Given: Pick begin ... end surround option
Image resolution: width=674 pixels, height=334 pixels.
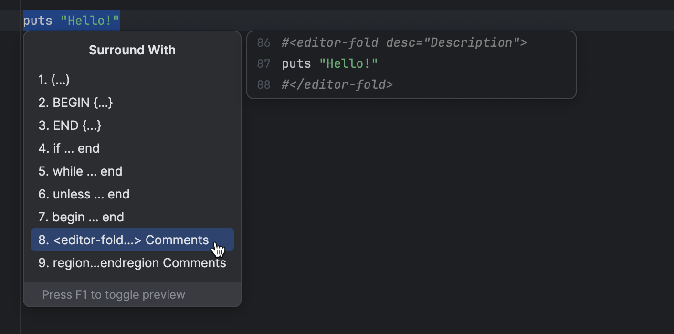Looking at the screenshot, I should pos(81,217).
